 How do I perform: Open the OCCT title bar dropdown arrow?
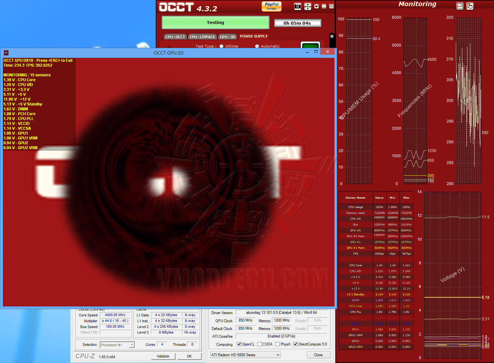pyautogui.click(x=317, y=6)
